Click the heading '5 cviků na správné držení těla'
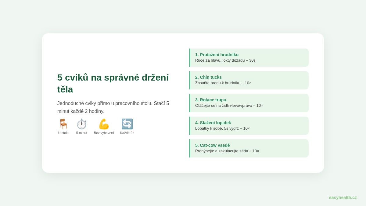This screenshot has height=206, width=366. pos(113,83)
